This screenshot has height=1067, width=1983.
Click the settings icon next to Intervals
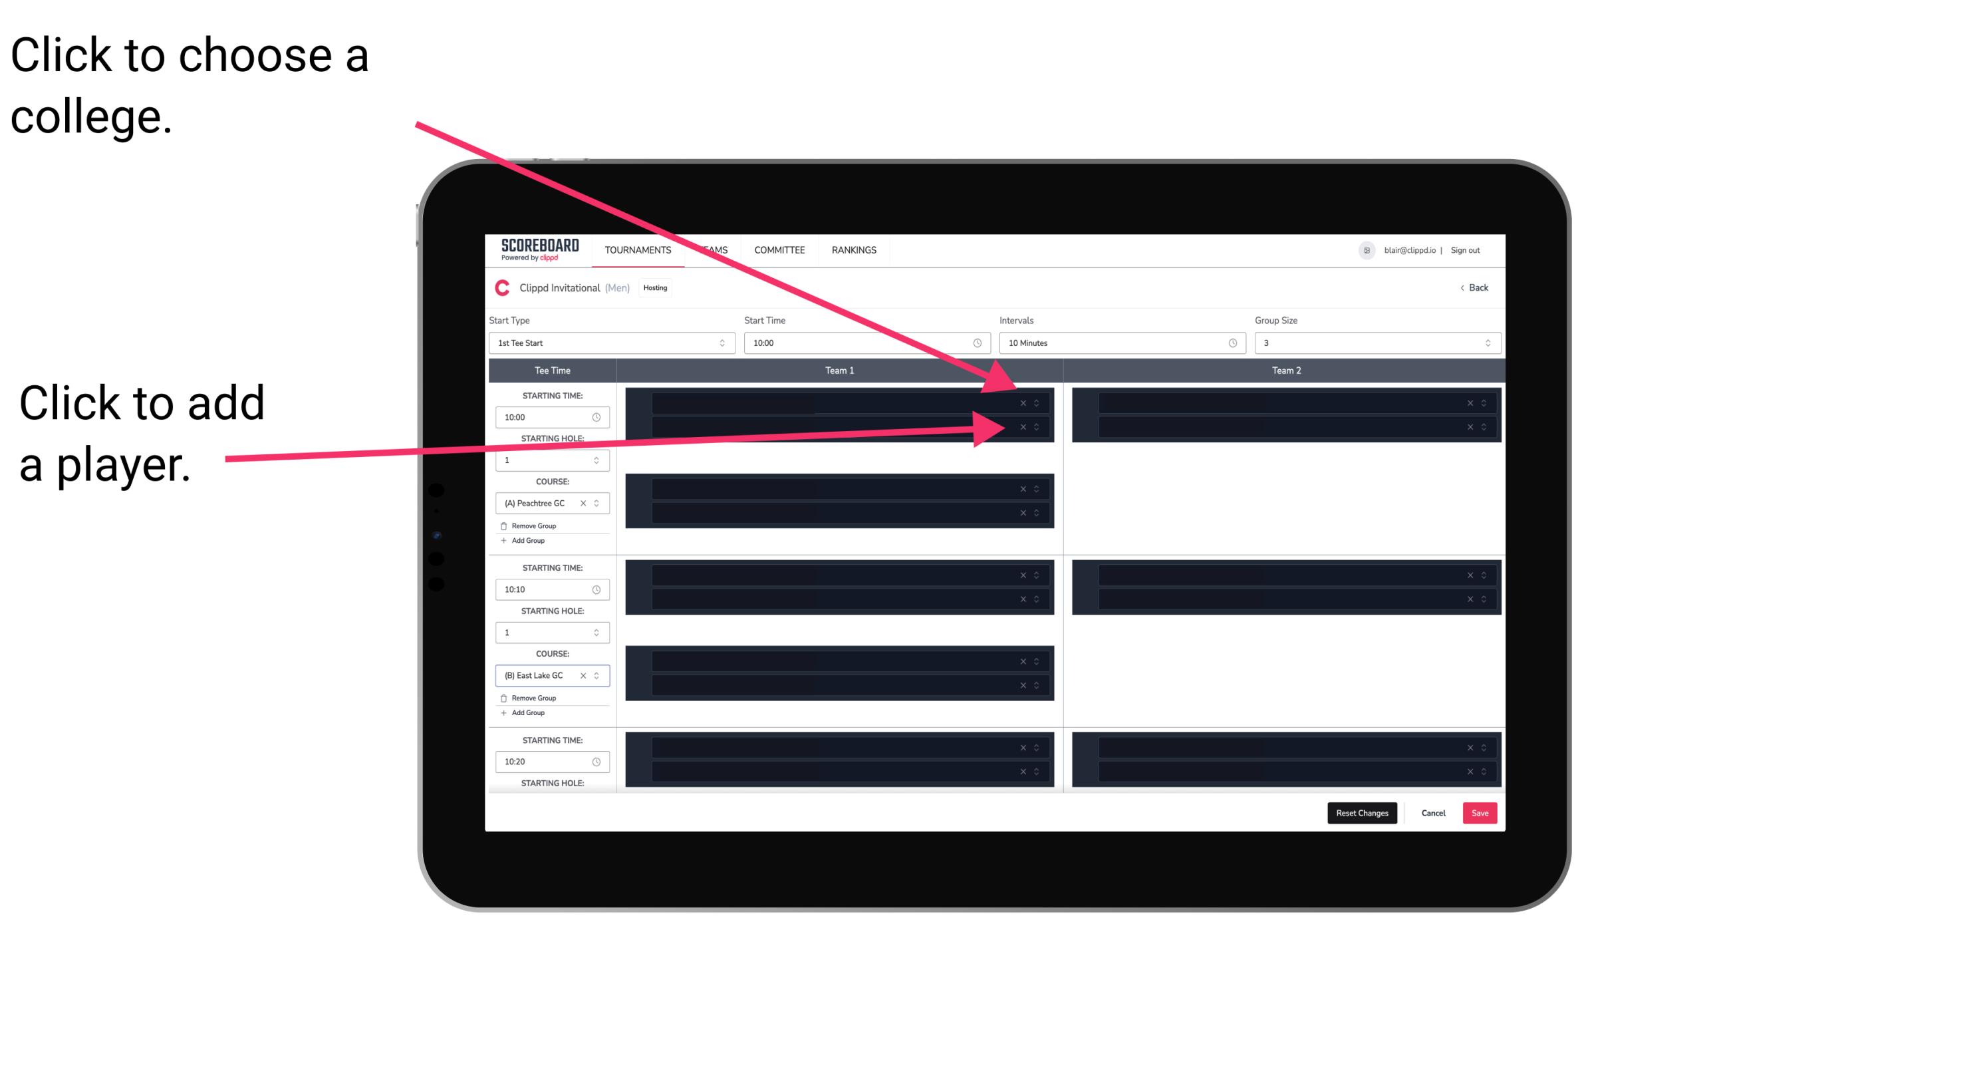coord(1228,343)
